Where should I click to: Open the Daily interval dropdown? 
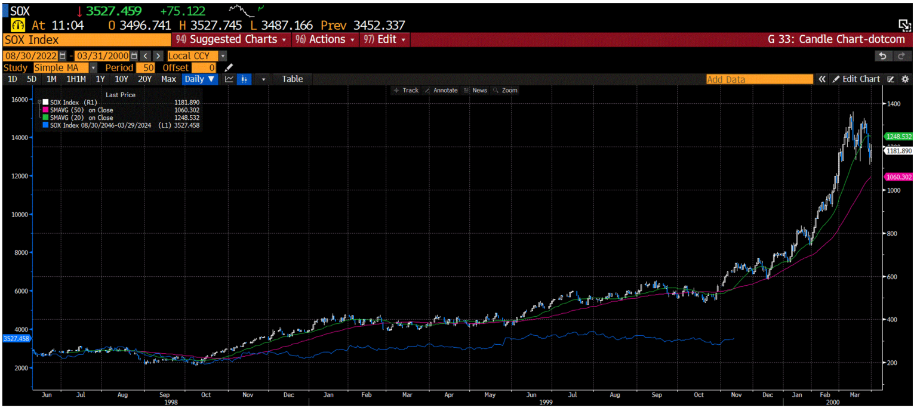click(199, 79)
